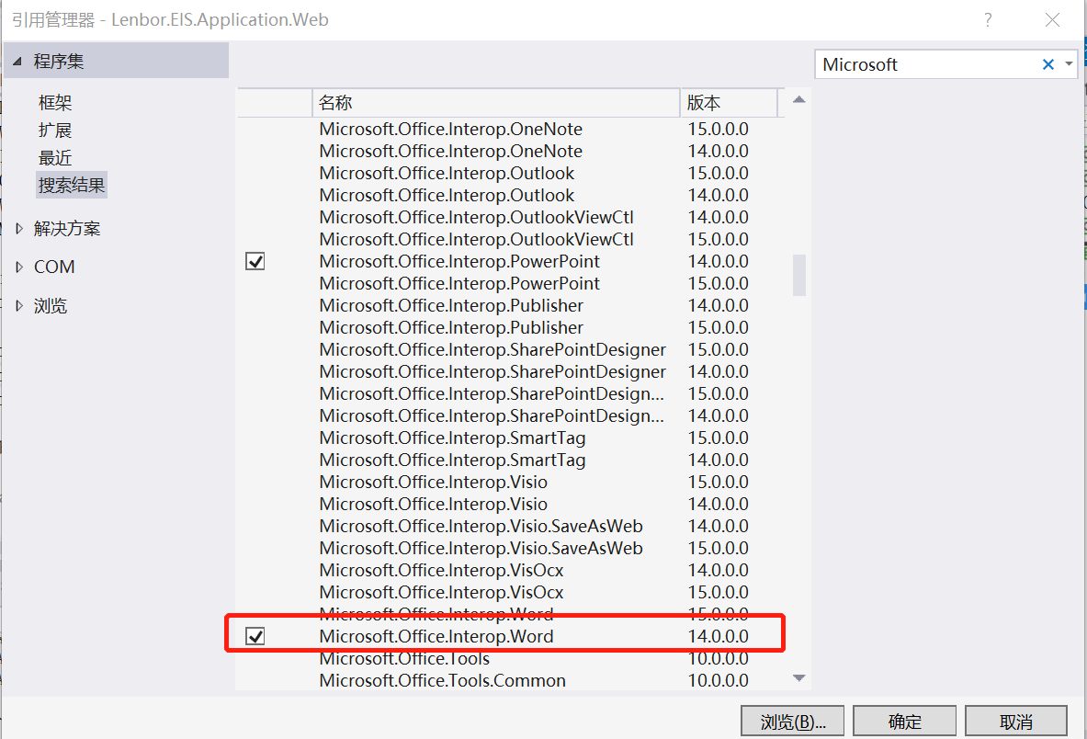Select the OneNote 15.0.0.0 row
Image resolution: width=1087 pixels, height=739 pixels.
511,129
